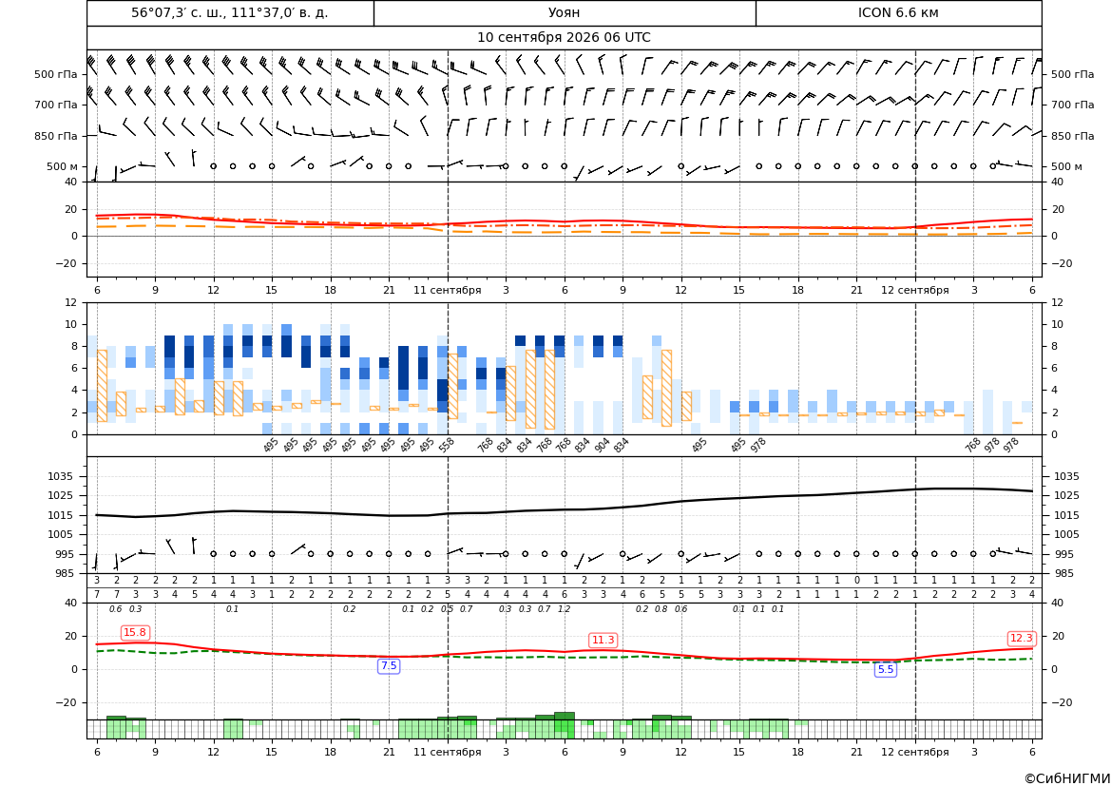Select the blue 5.5 minimum temperature label

[x=886, y=669]
